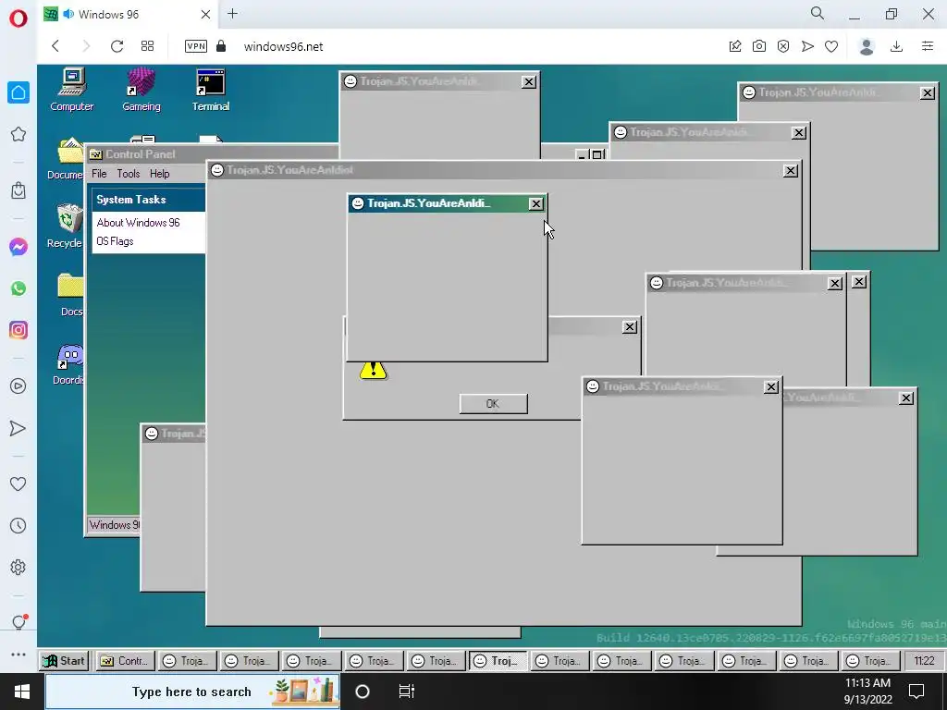Image resolution: width=947 pixels, height=710 pixels.
Task: Open the Doordis shortcut icon
Action: pyautogui.click(x=68, y=363)
